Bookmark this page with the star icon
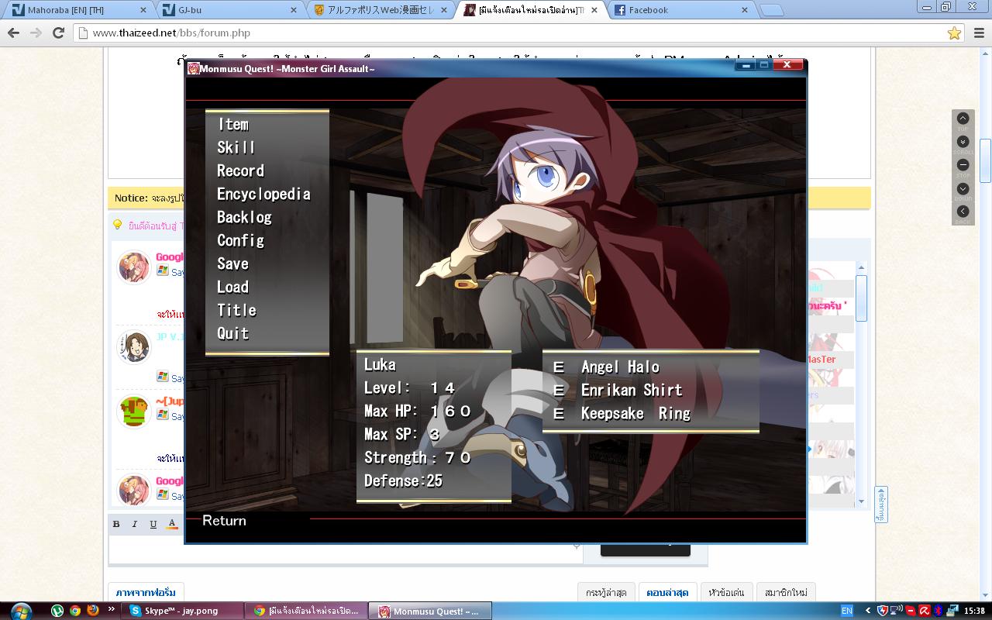The image size is (992, 620). point(954,33)
